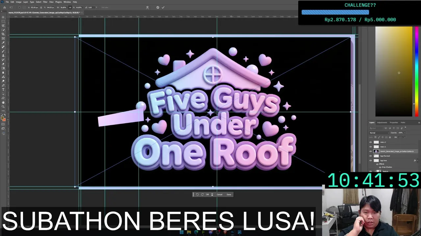Select the Spot Healing Brush tool
Screen dimensions: 421x236
tap(3, 47)
